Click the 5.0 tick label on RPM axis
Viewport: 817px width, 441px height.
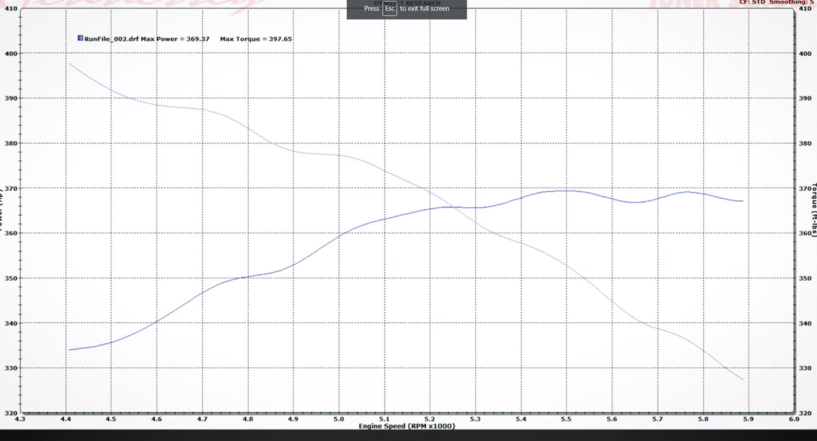coord(338,419)
